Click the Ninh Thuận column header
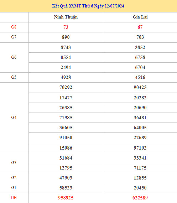Screen dimensions: 177x203 66,17
